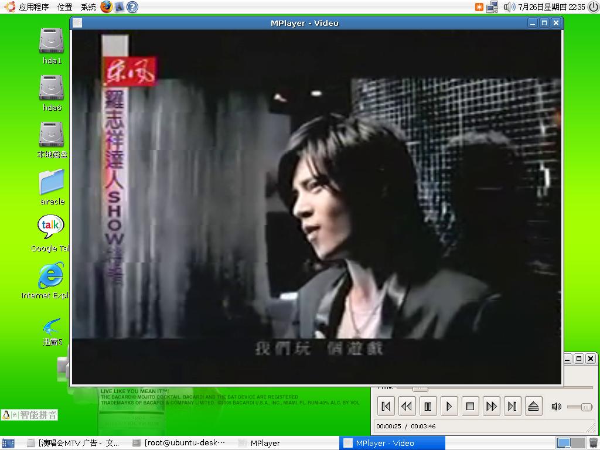Click the 智能拼音 input method bar
The width and height of the screenshot is (600, 450).
(29, 415)
